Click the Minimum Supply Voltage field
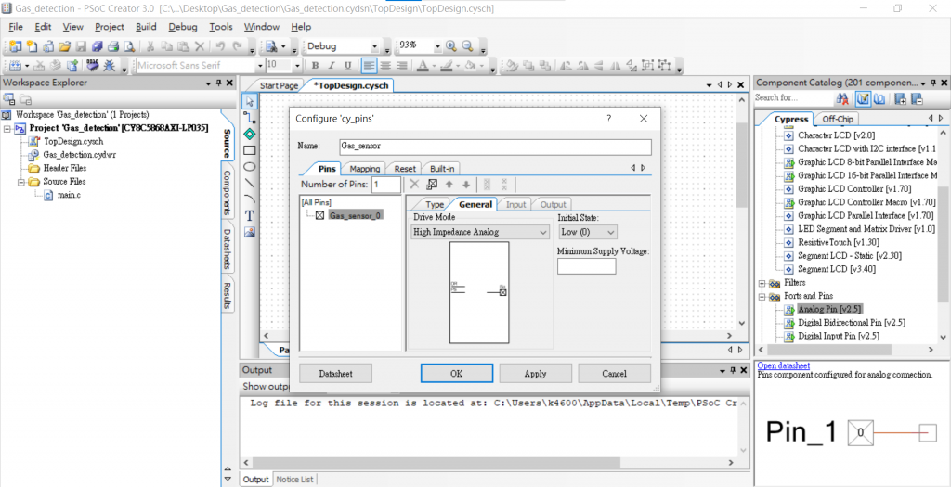 point(587,266)
